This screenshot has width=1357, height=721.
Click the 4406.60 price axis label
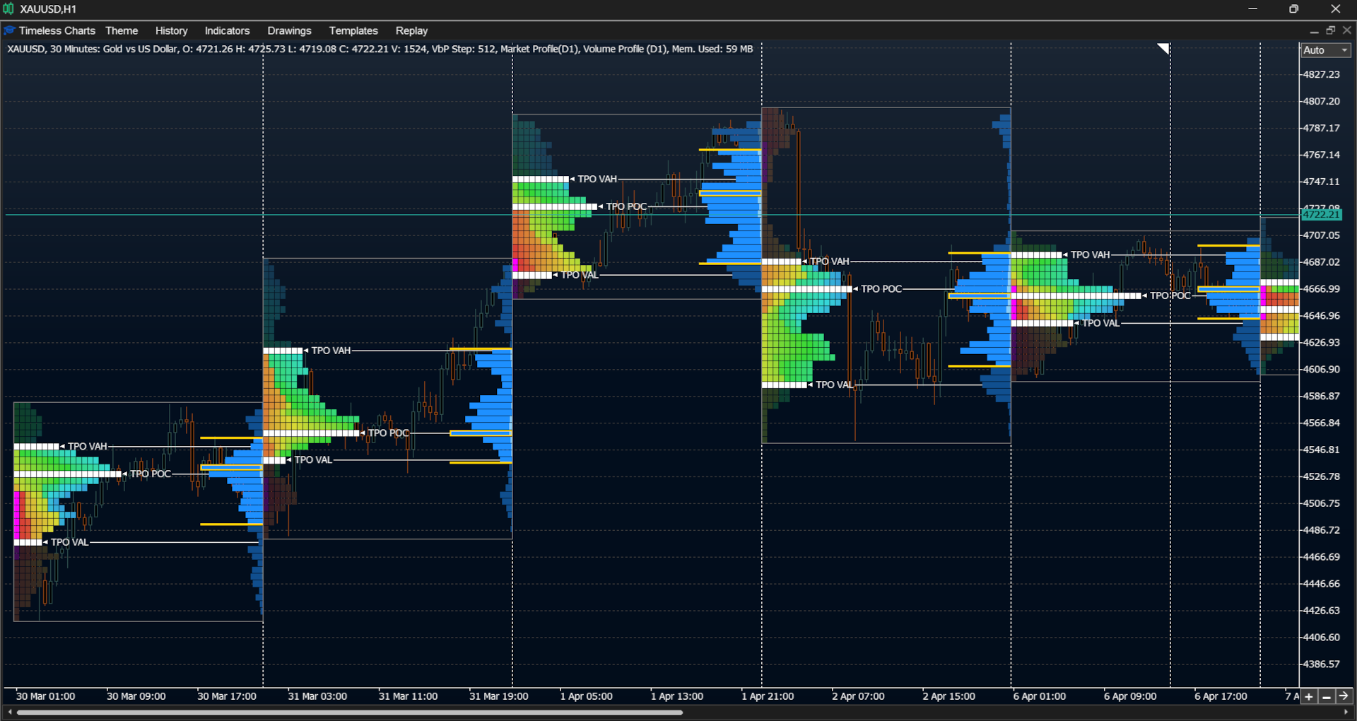(1322, 638)
